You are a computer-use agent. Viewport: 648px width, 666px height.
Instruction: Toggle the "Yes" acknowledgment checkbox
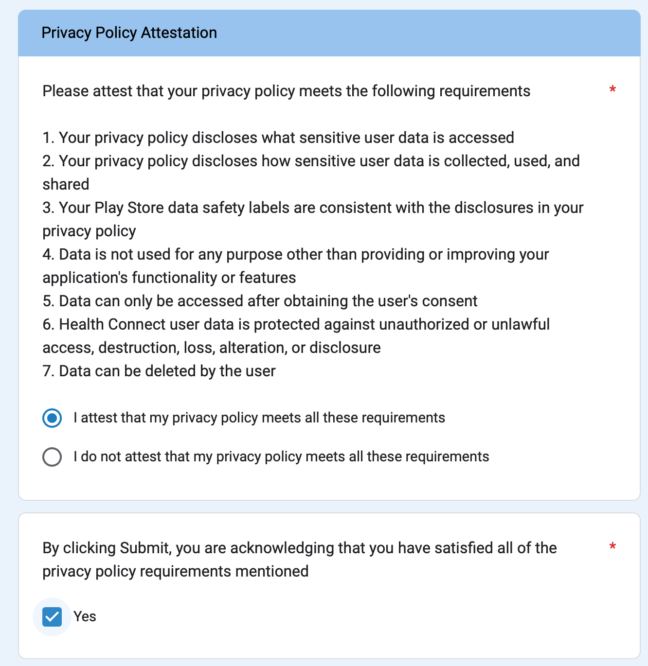click(x=52, y=617)
